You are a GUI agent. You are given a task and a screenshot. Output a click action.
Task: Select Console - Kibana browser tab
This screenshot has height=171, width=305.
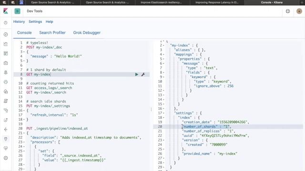tap(272, 2)
